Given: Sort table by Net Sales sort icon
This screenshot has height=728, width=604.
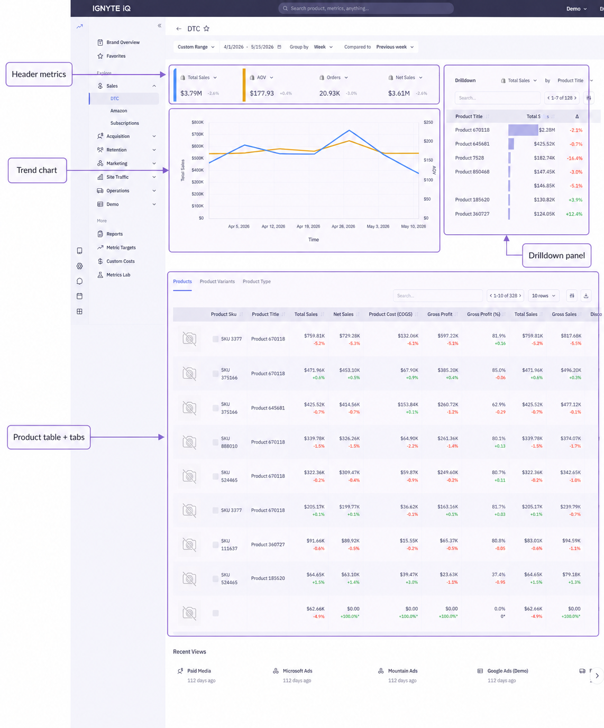Looking at the screenshot, I should (x=358, y=315).
